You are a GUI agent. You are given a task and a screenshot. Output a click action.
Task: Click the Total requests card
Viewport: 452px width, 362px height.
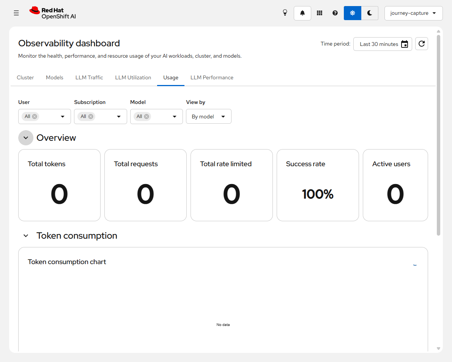click(146, 185)
